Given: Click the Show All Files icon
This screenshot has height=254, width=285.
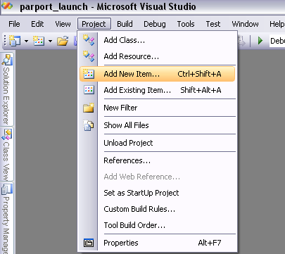Looking at the screenshot, I should (89, 125).
